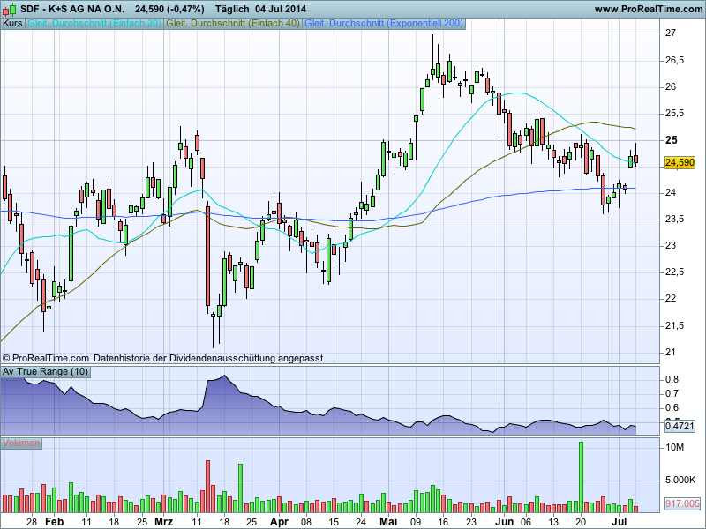Screen dimensions: 706x529
Task: Click the ATR value tag 0,4721
Action: click(680, 426)
